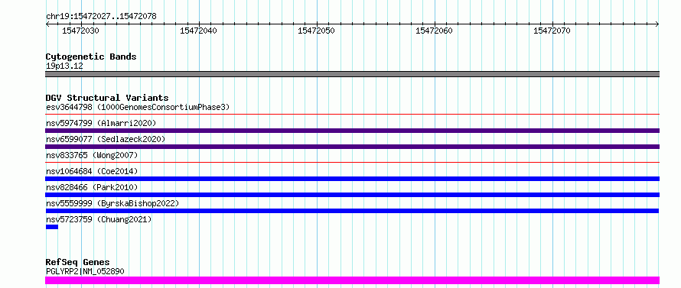Open variant nsv833765 (Wong2007) label
This screenshot has width=681, height=288.
pos(92,155)
